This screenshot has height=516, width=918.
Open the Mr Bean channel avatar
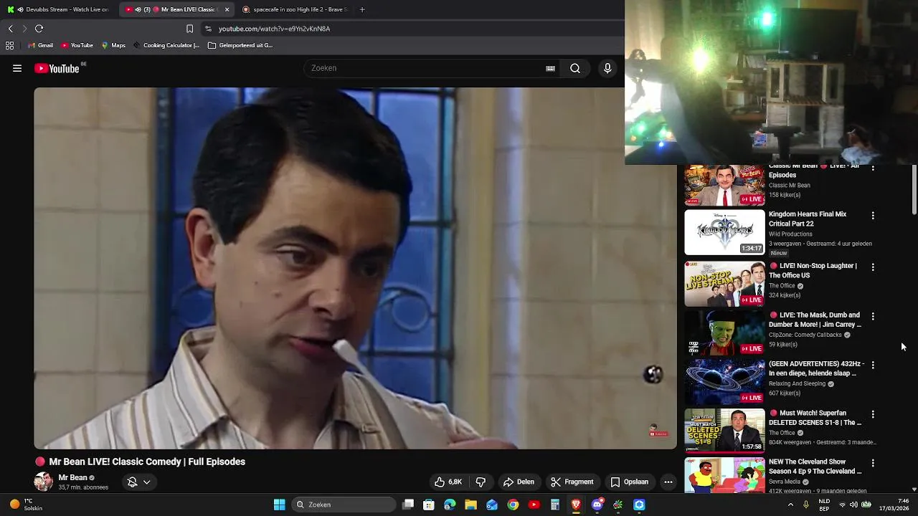(44, 482)
